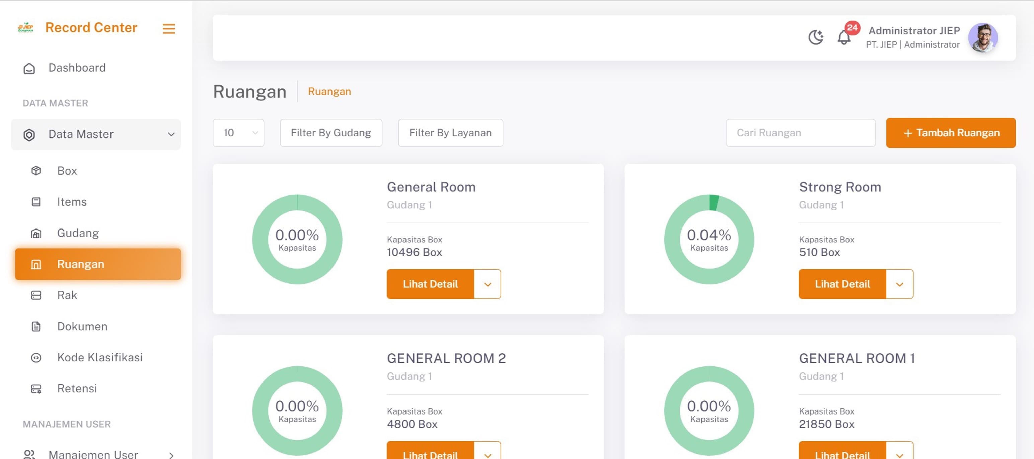Toggle the hamburger sidebar menu

tap(169, 29)
